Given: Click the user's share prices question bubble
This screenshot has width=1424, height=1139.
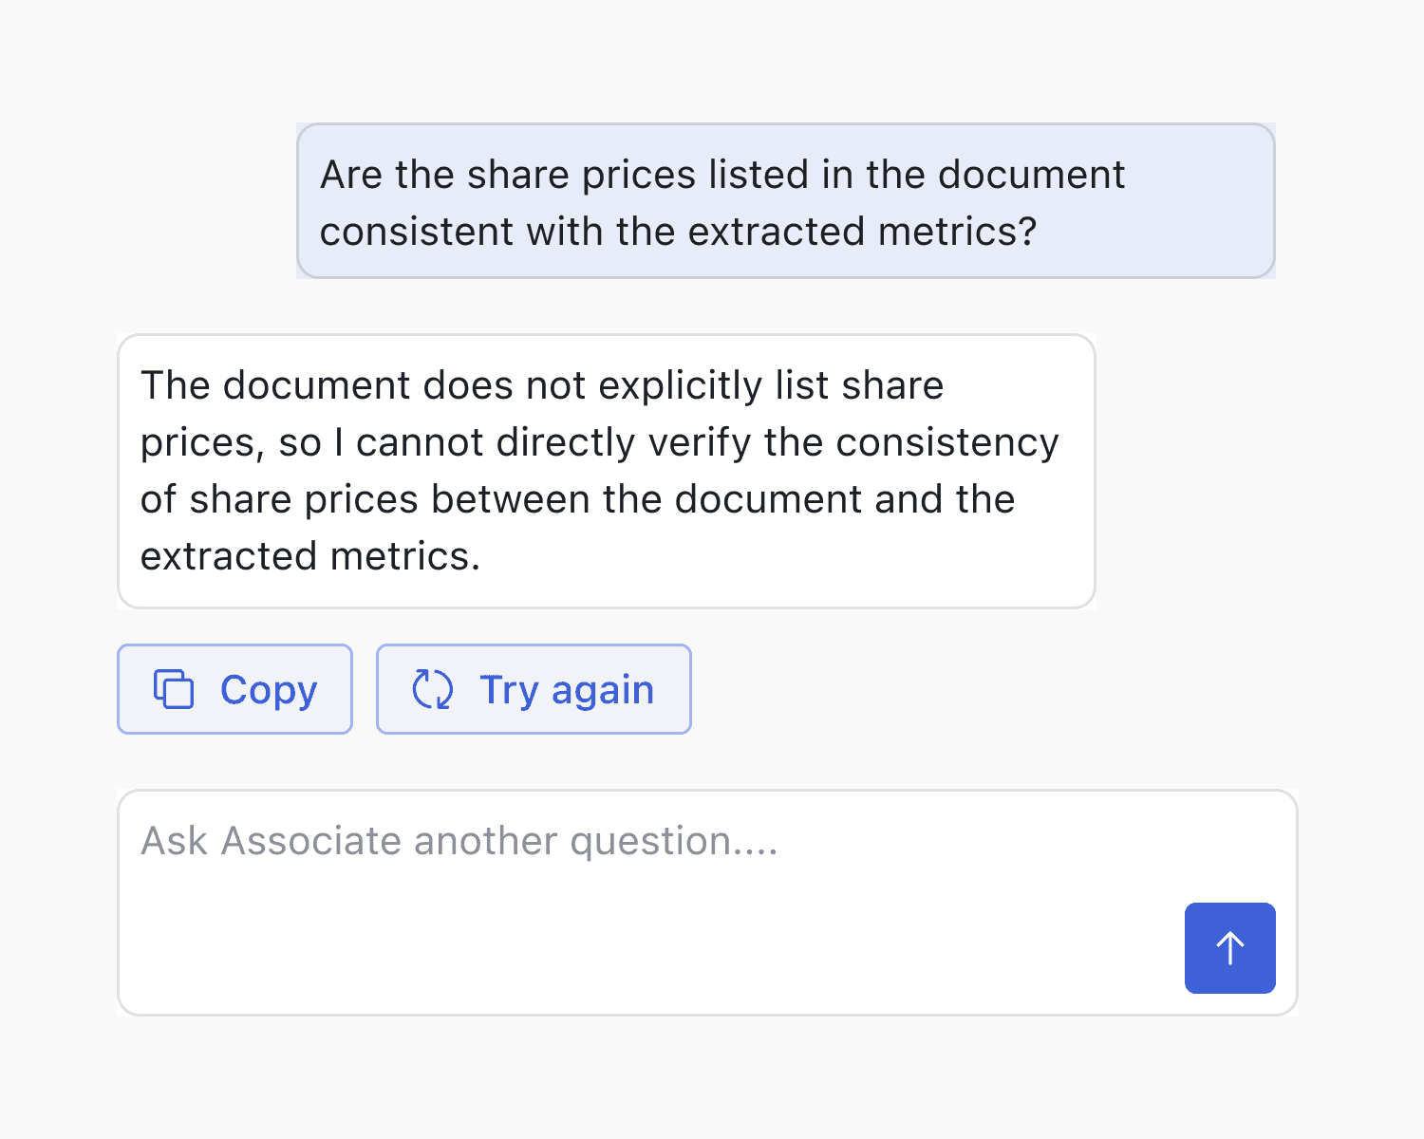Looking at the screenshot, I should coord(785,201).
